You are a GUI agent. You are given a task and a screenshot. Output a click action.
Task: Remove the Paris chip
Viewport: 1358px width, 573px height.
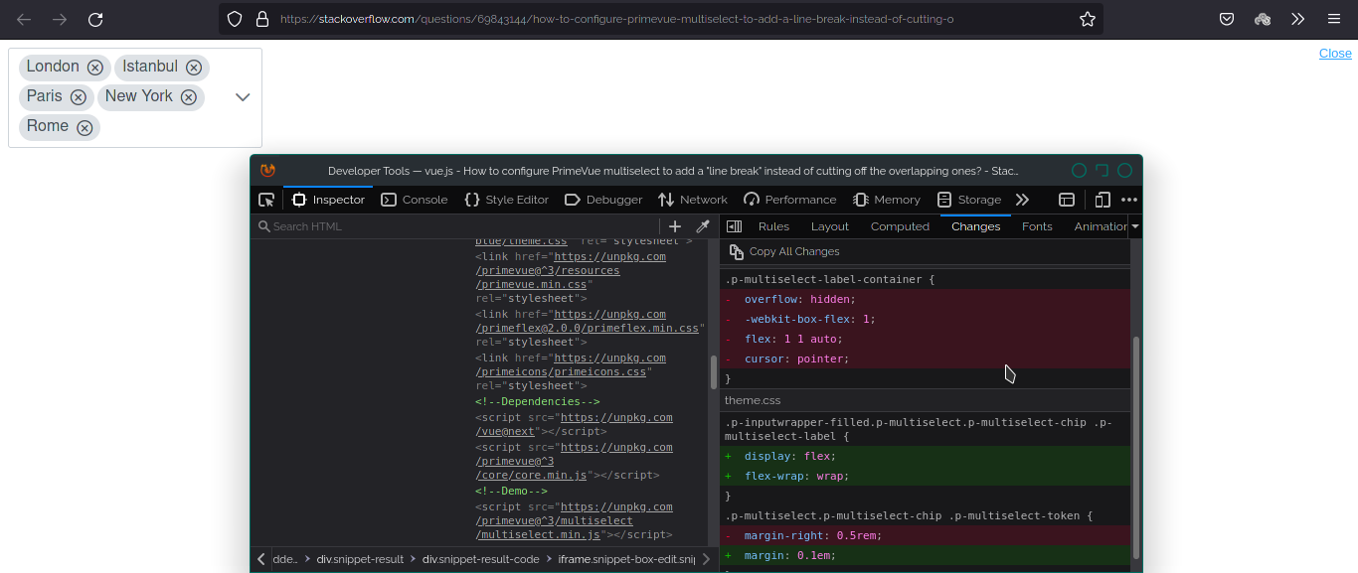point(78,97)
